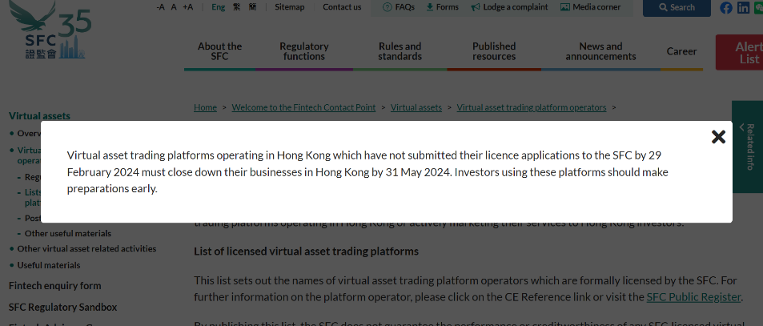Open Fintech enquiry form in sidebar
Viewport: 763px width, 326px height.
(x=54, y=285)
